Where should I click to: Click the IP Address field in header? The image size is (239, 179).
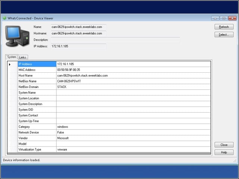click(x=78, y=46)
